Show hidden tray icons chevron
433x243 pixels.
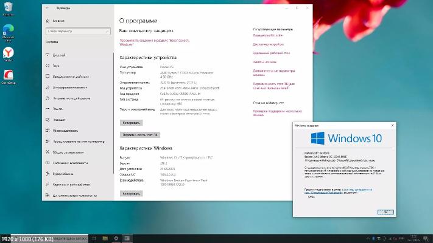[x=368, y=238]
